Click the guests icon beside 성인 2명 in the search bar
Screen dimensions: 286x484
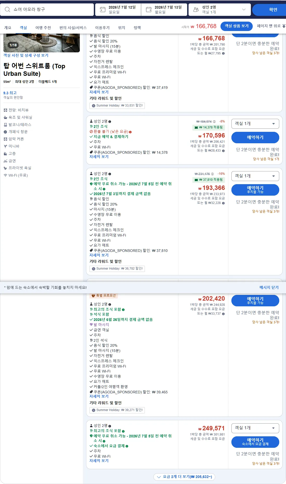[x=196, y=10]
